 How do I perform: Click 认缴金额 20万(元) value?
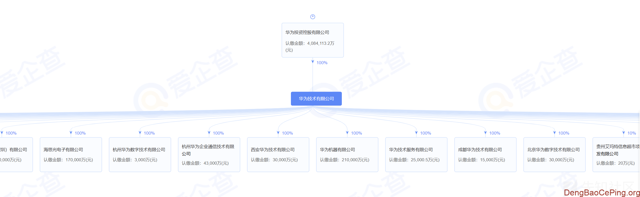[616, 163]
